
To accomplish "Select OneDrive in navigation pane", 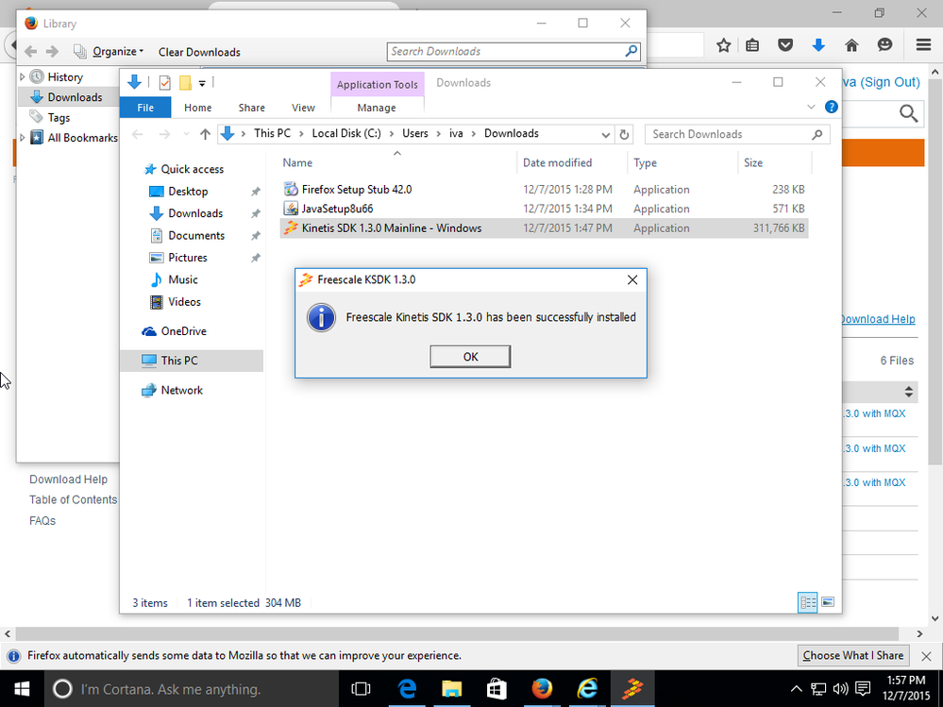I will point(183,331).
